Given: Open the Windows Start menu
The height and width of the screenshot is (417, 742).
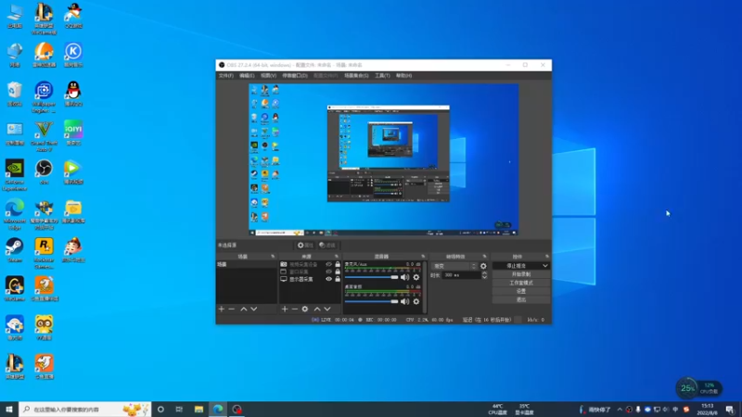Looking at the screenshot, I should tap(9, 410).
